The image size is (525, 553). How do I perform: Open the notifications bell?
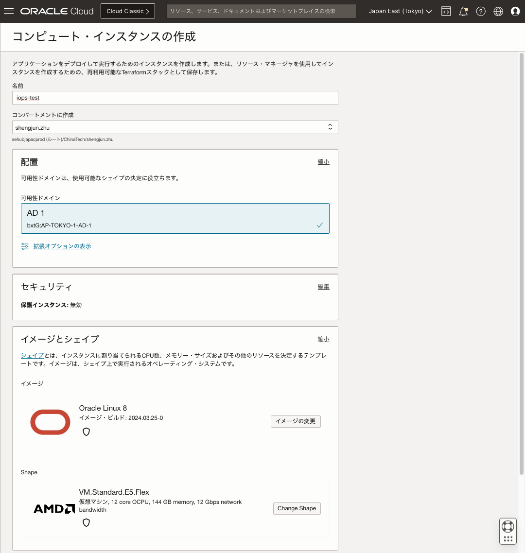pos(463,11)
